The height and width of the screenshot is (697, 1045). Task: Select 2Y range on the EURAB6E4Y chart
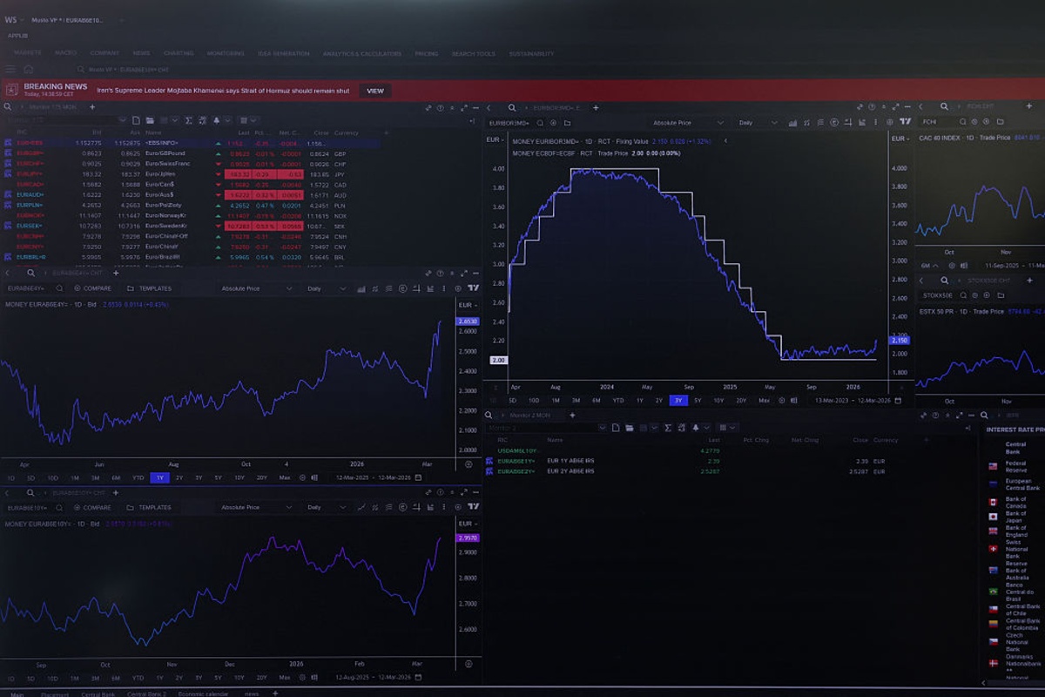pos(179,477)
